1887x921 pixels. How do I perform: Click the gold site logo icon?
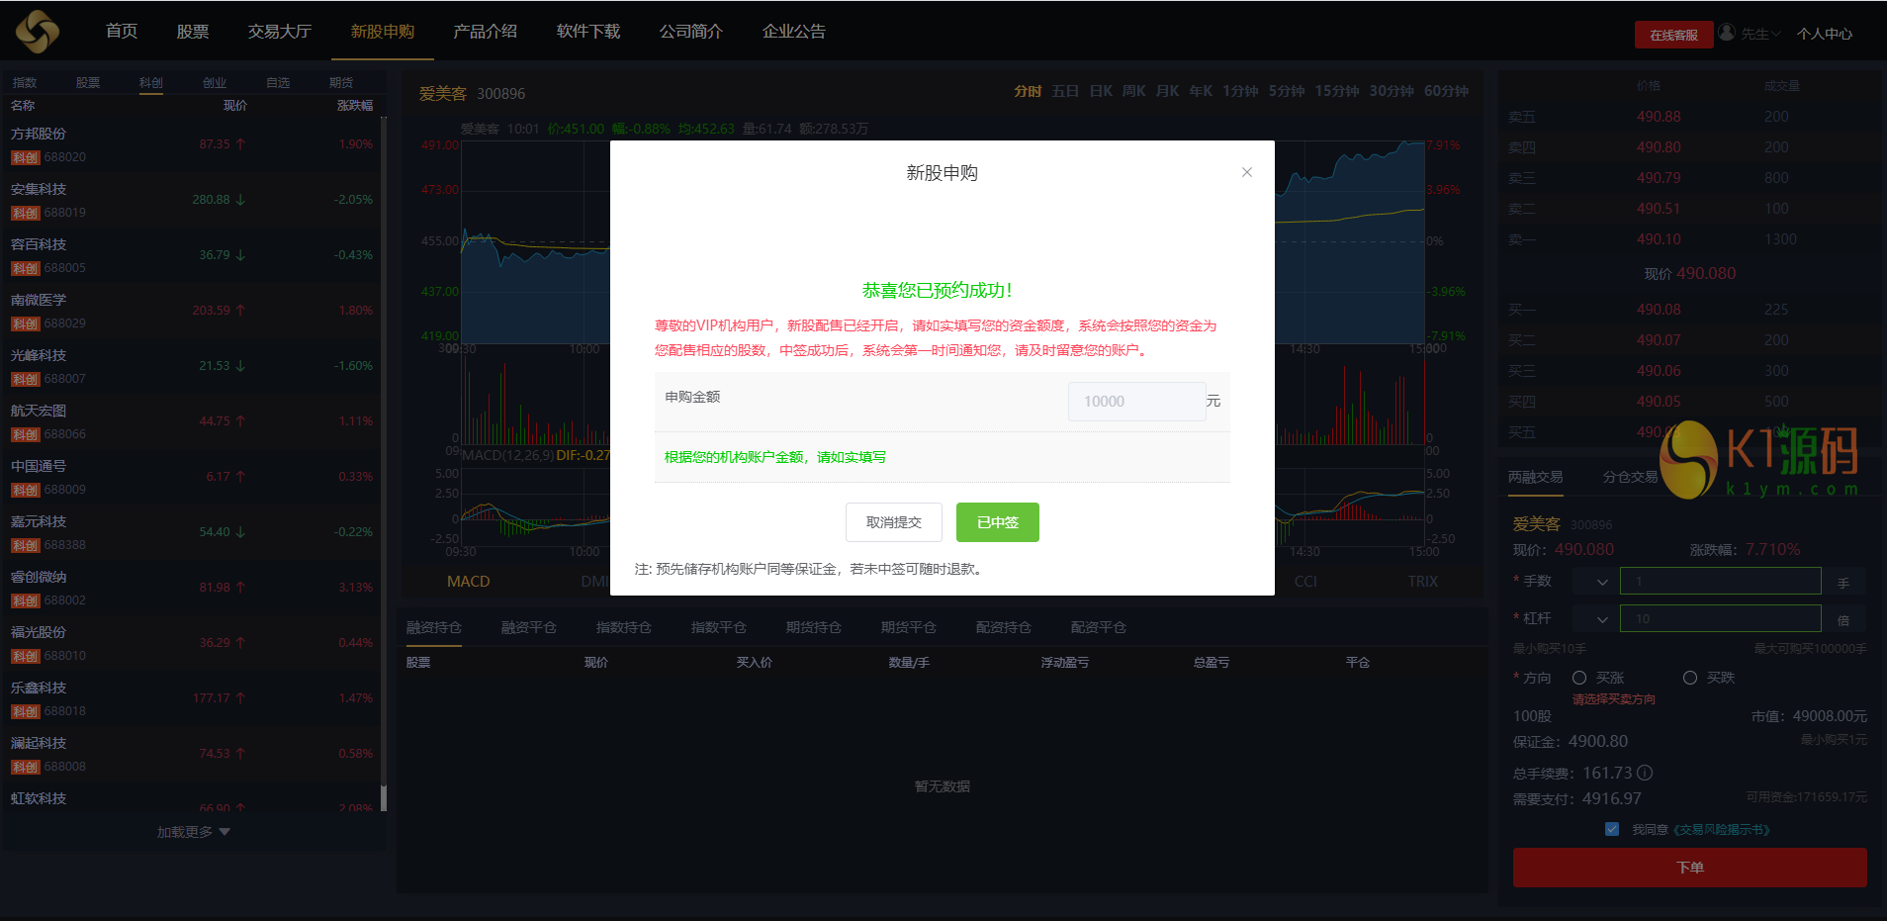tap(38, 32)
